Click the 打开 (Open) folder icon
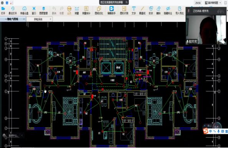 (x=3, y=8)
